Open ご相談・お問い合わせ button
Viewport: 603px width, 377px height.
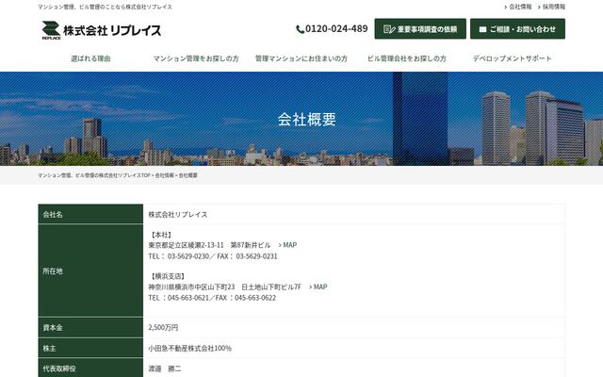517,29
